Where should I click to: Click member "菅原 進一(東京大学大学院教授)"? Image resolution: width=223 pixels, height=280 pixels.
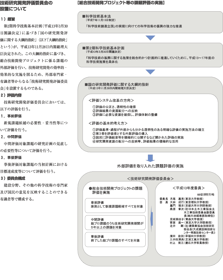(191, 222)
